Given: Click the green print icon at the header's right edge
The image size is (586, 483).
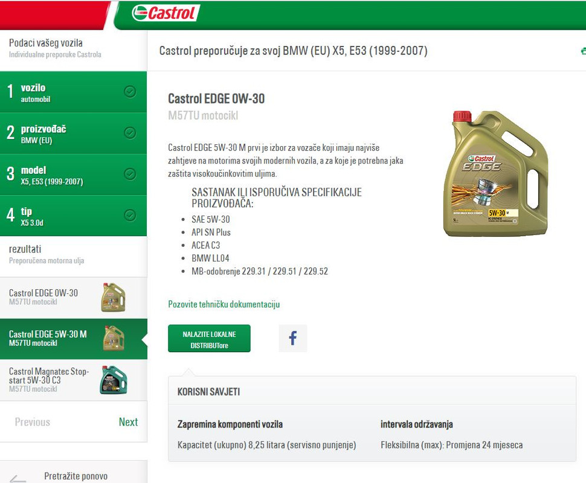Looking at the screenshot, I should pos(583,51).
